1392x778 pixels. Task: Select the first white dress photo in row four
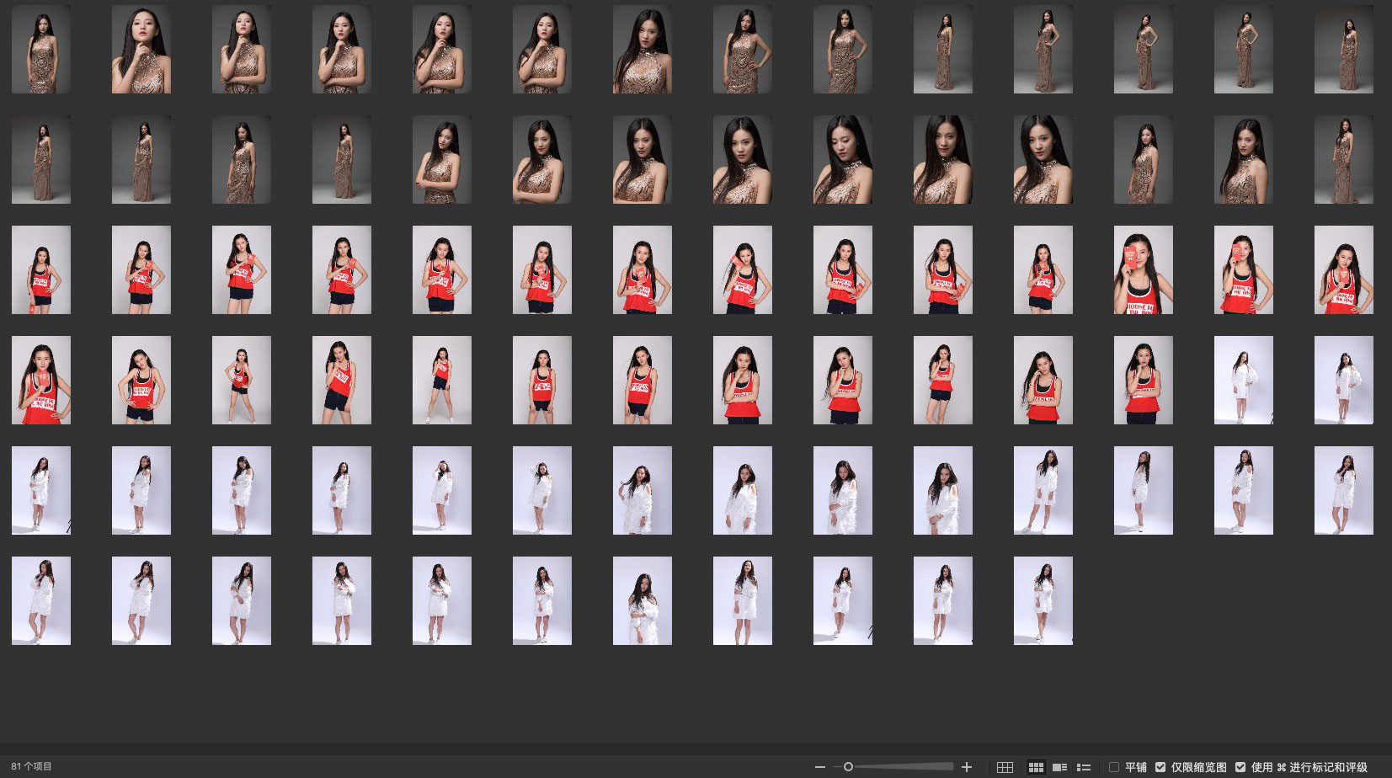tap(1243, 380)
